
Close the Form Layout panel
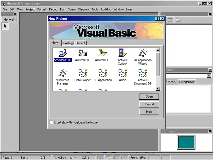[210, 131]
